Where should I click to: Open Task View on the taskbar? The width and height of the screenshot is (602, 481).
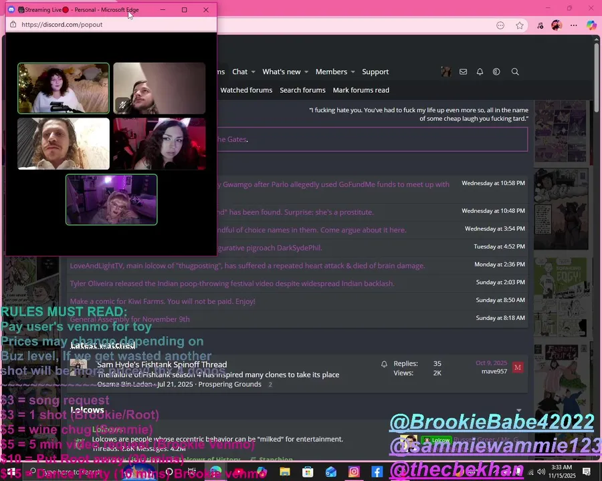pyautogui.click(x=191, y=472)
